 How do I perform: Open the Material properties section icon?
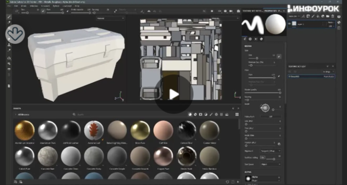(x=261, y=39)
